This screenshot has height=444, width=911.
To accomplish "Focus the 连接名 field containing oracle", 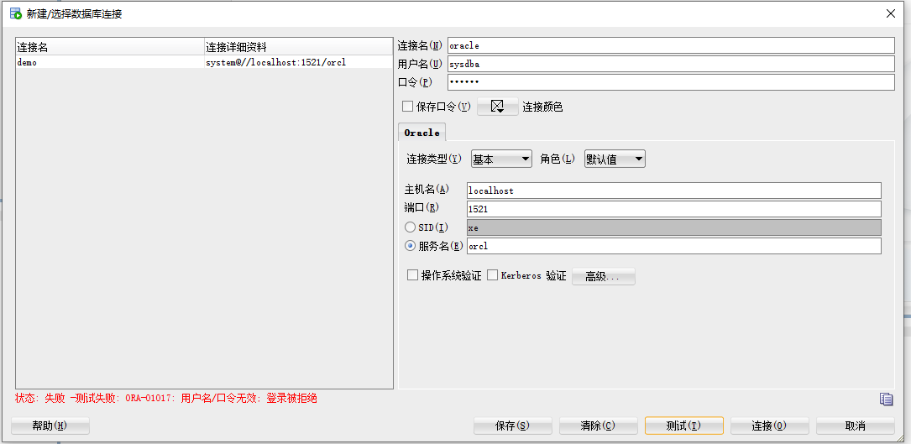I will (x=671, y=45).
